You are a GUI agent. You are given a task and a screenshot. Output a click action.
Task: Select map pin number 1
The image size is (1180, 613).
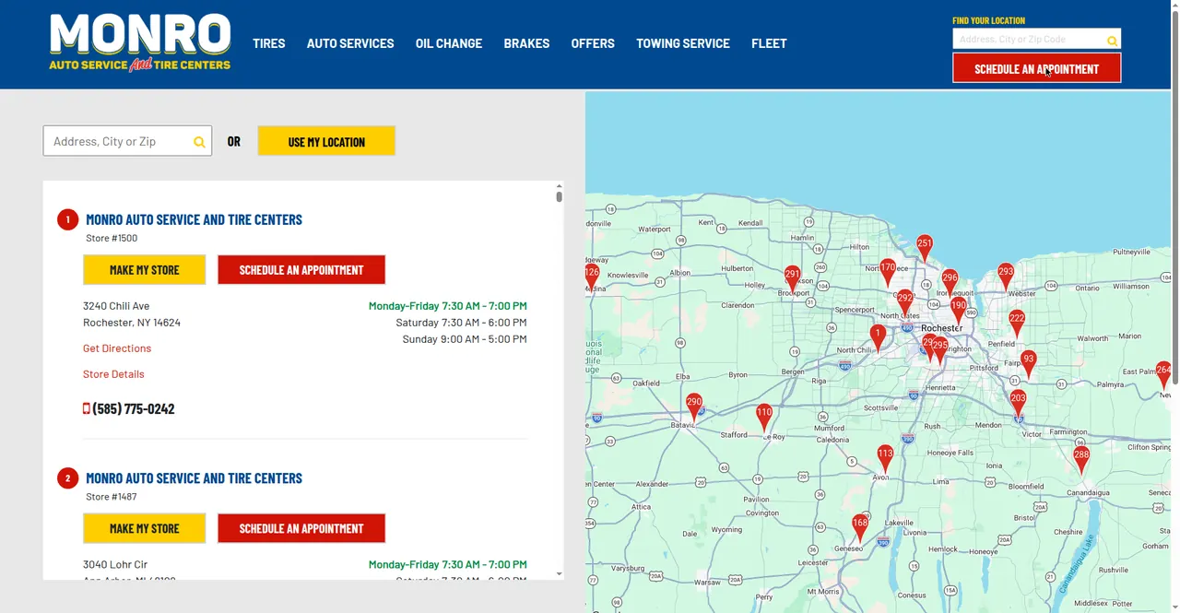[x=878, y=336]
